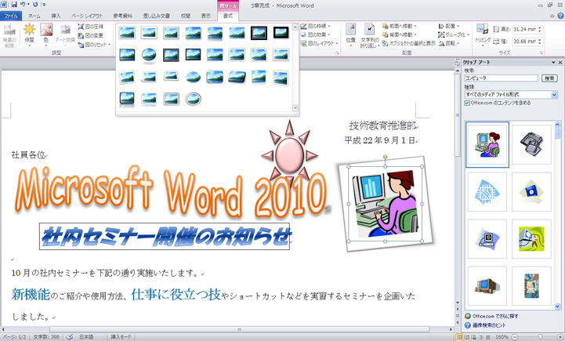Switch to the 差し込み文書 tab
The image size is (565, 341).
[x=157, y=16]
